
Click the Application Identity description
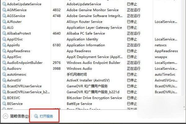82,39
